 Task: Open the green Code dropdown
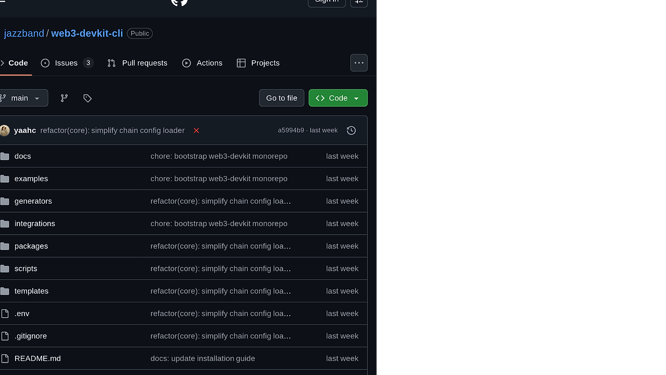click(338, 98)
